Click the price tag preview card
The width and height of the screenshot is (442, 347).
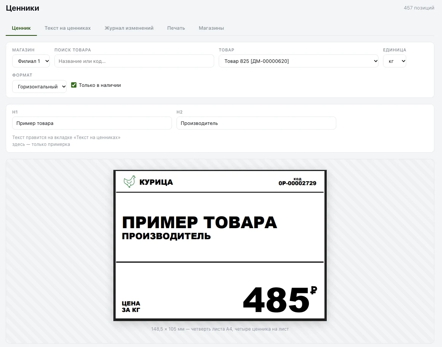pos(220,245)
